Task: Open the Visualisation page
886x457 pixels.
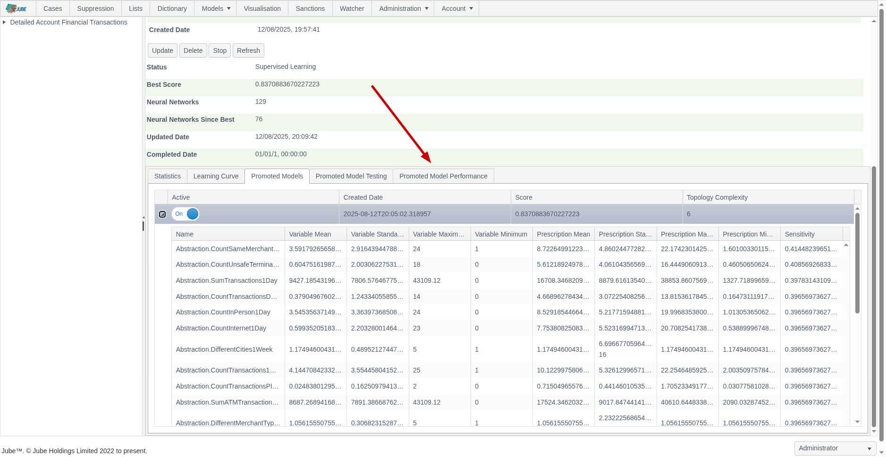Action: 262,8
